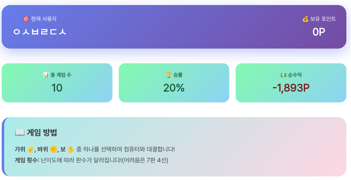Click the 보유 포인트 label text
This screenshot has height=180, width=351.
[x=323, y=19]
